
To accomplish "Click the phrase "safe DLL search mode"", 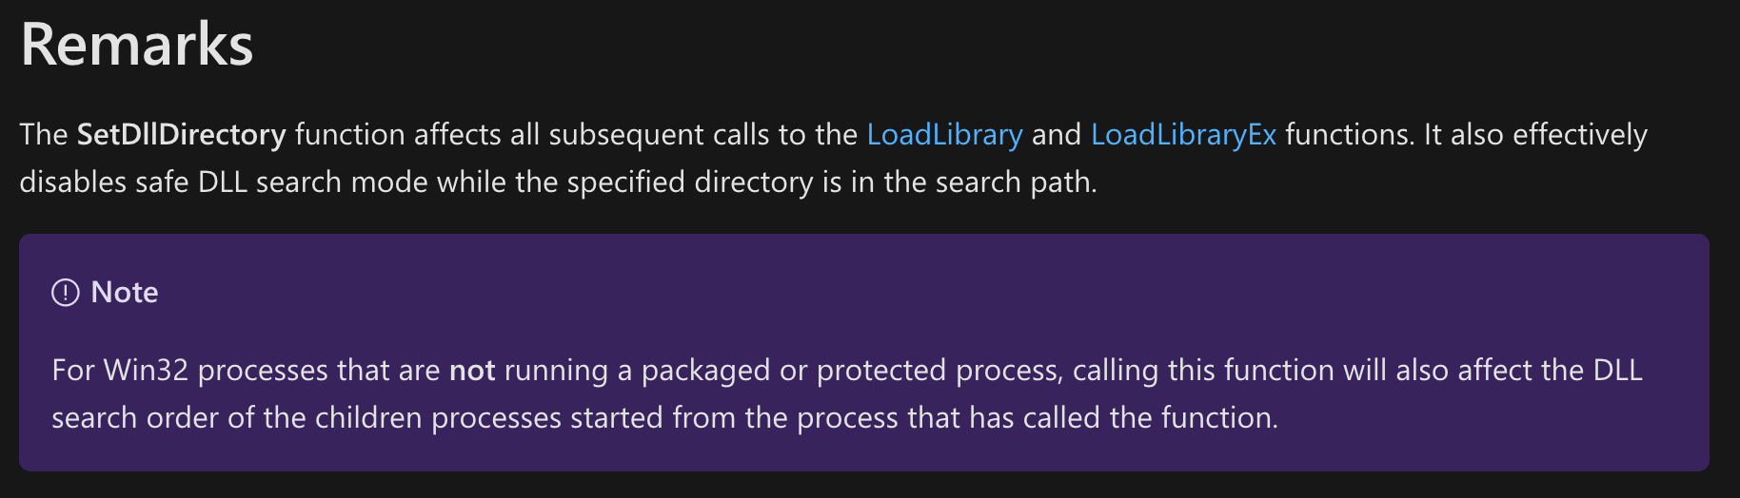I will tap(288, 182).
